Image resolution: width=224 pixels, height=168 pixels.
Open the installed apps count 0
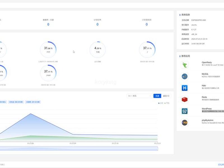click(146, 24)
